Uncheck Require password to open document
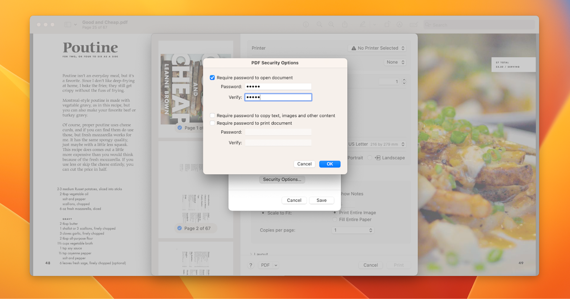This screenshot has height=299, width=570. pos(213,77)
